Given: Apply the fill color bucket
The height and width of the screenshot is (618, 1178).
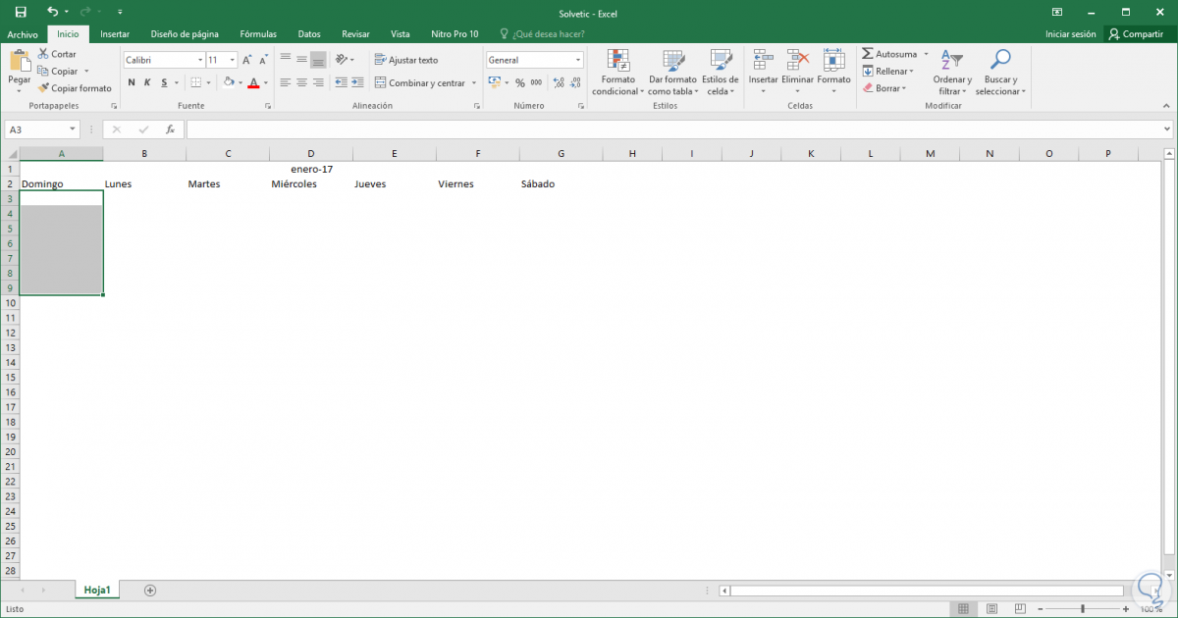Looking at the screenshot, I should point(228,83).
